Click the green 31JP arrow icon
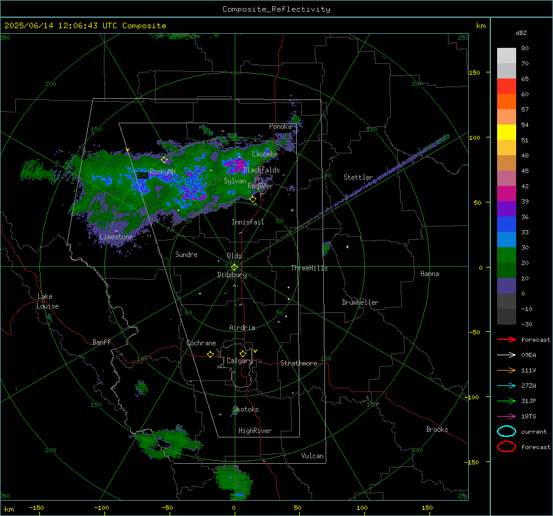The height and width of the screenshot is (516, 553). (506, 401)
